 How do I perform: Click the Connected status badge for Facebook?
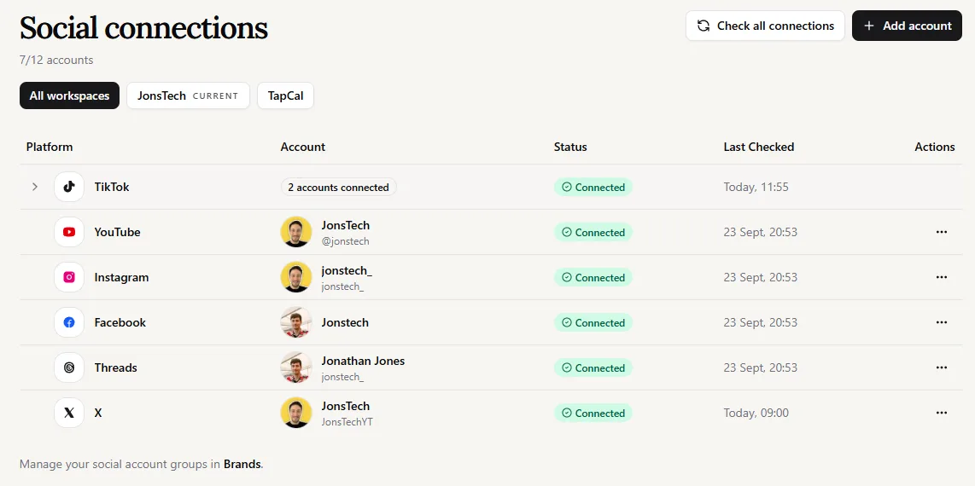click(593, 323)
